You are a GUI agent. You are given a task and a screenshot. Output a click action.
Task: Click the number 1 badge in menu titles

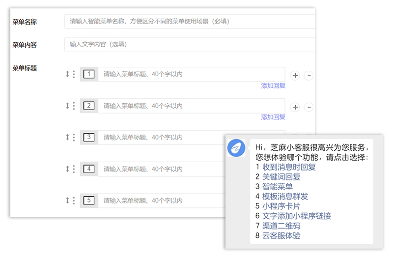pos(89,74)
